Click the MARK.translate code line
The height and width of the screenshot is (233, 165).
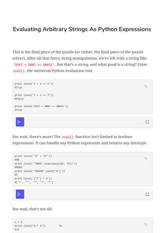coord(46,164)
